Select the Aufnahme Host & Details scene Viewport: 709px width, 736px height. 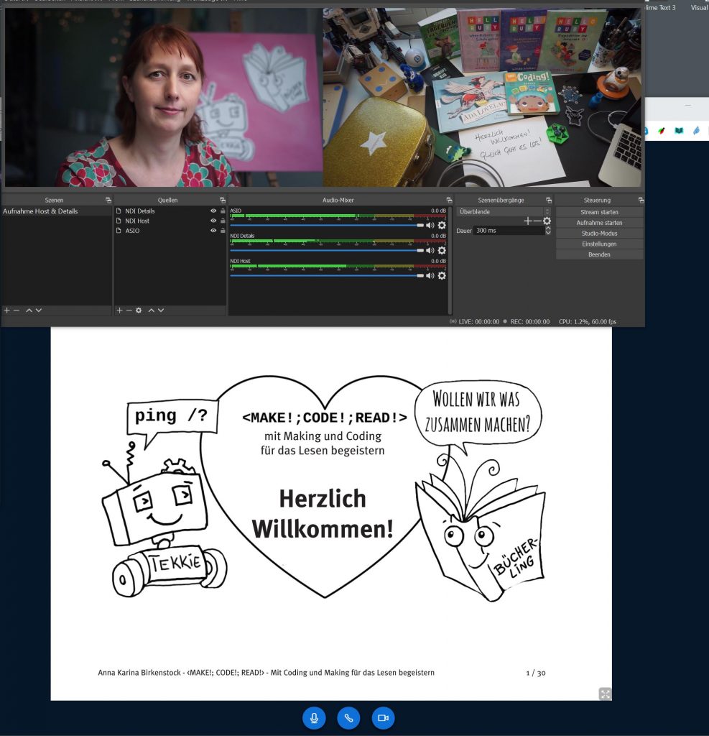point(56,211)
